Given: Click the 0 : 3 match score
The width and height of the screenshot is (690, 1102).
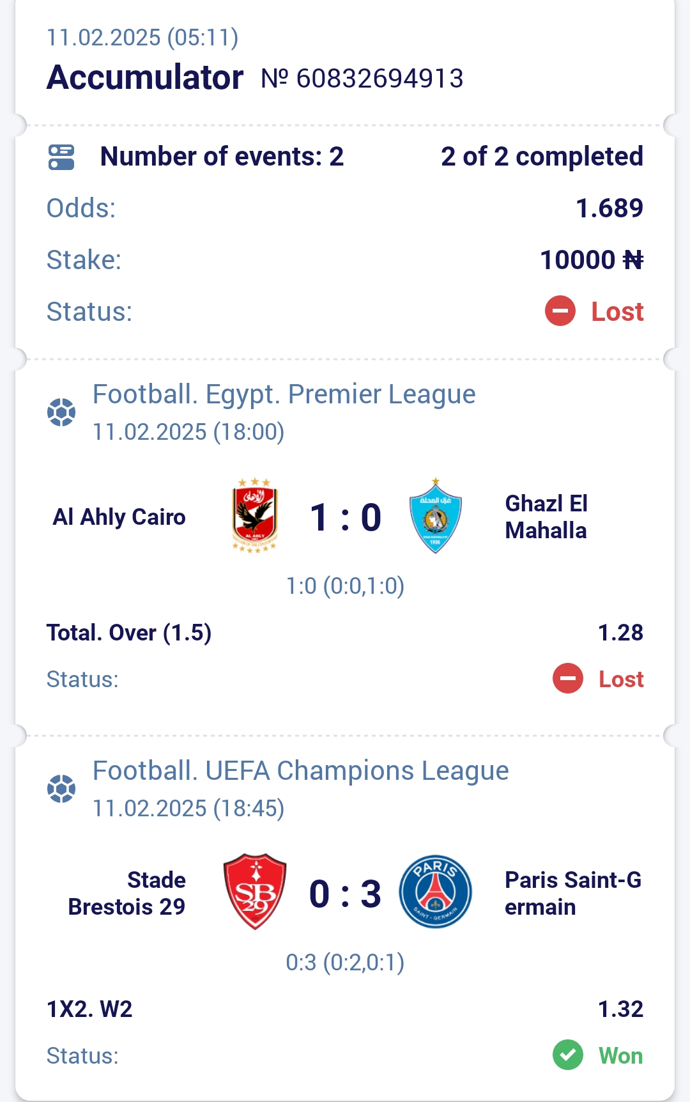Looking at the screenshot, I should click(346, 894).
